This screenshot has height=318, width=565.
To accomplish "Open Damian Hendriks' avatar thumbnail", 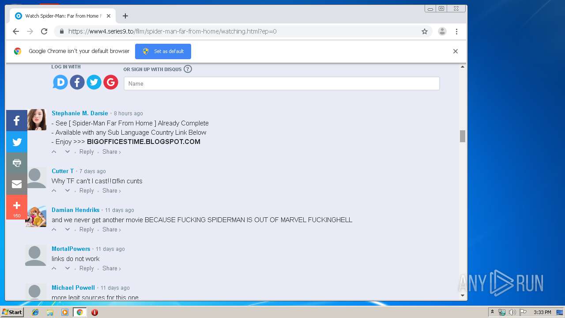I will 36,216.
